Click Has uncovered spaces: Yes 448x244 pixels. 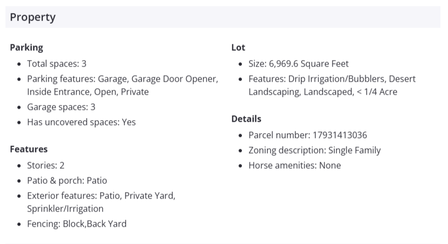(x=81, y=122)
